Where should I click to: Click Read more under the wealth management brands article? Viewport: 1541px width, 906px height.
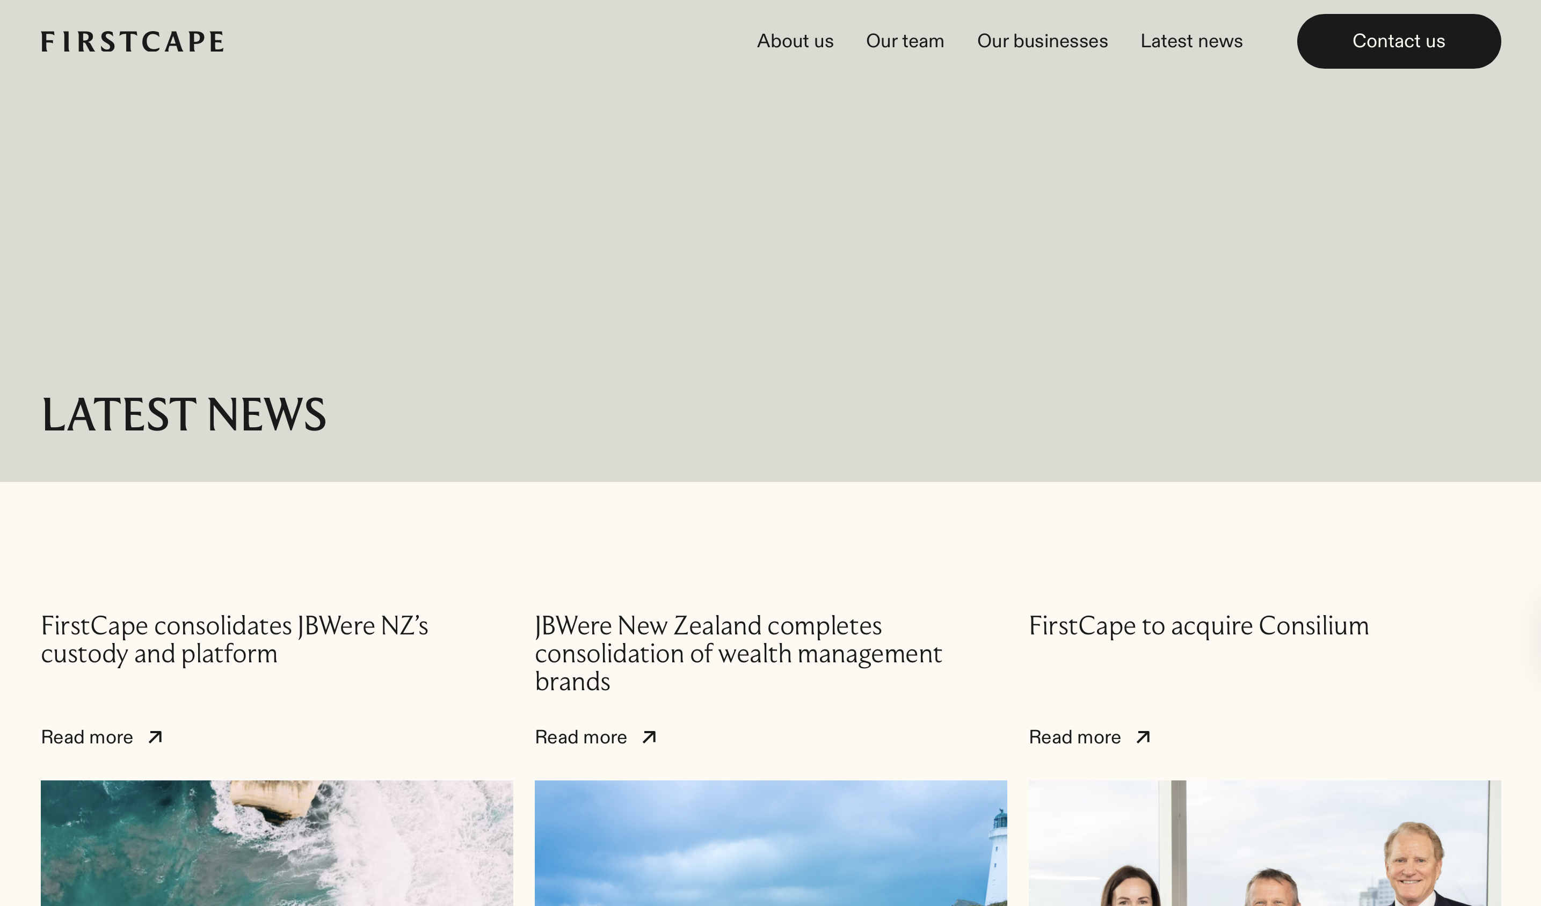581,737
